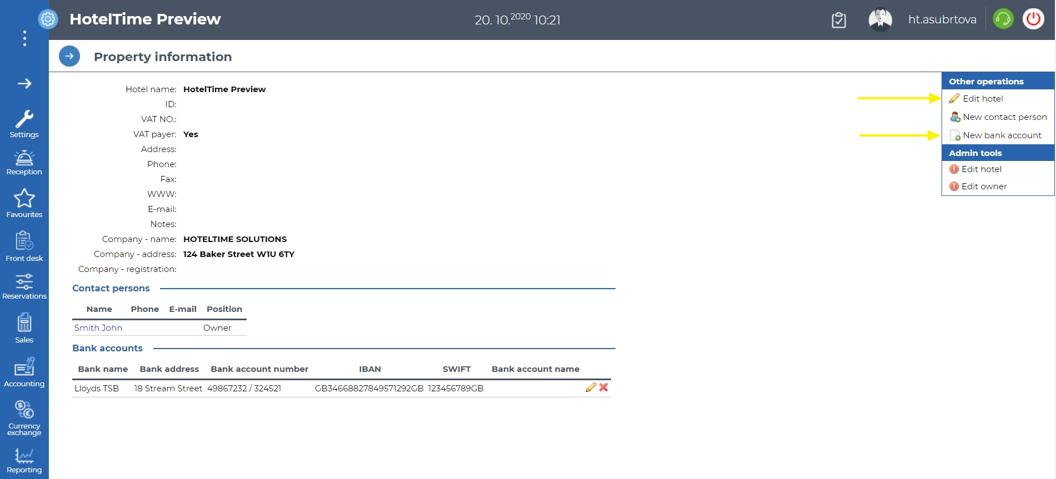Open the green headset support icon

pyautogui.click(x=1003, y=19)
